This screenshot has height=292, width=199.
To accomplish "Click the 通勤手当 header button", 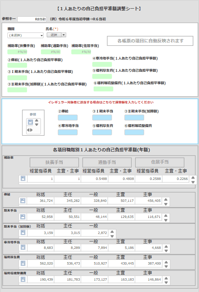I will (107, 162).
